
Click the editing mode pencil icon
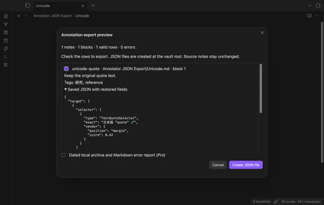(275, 201)
